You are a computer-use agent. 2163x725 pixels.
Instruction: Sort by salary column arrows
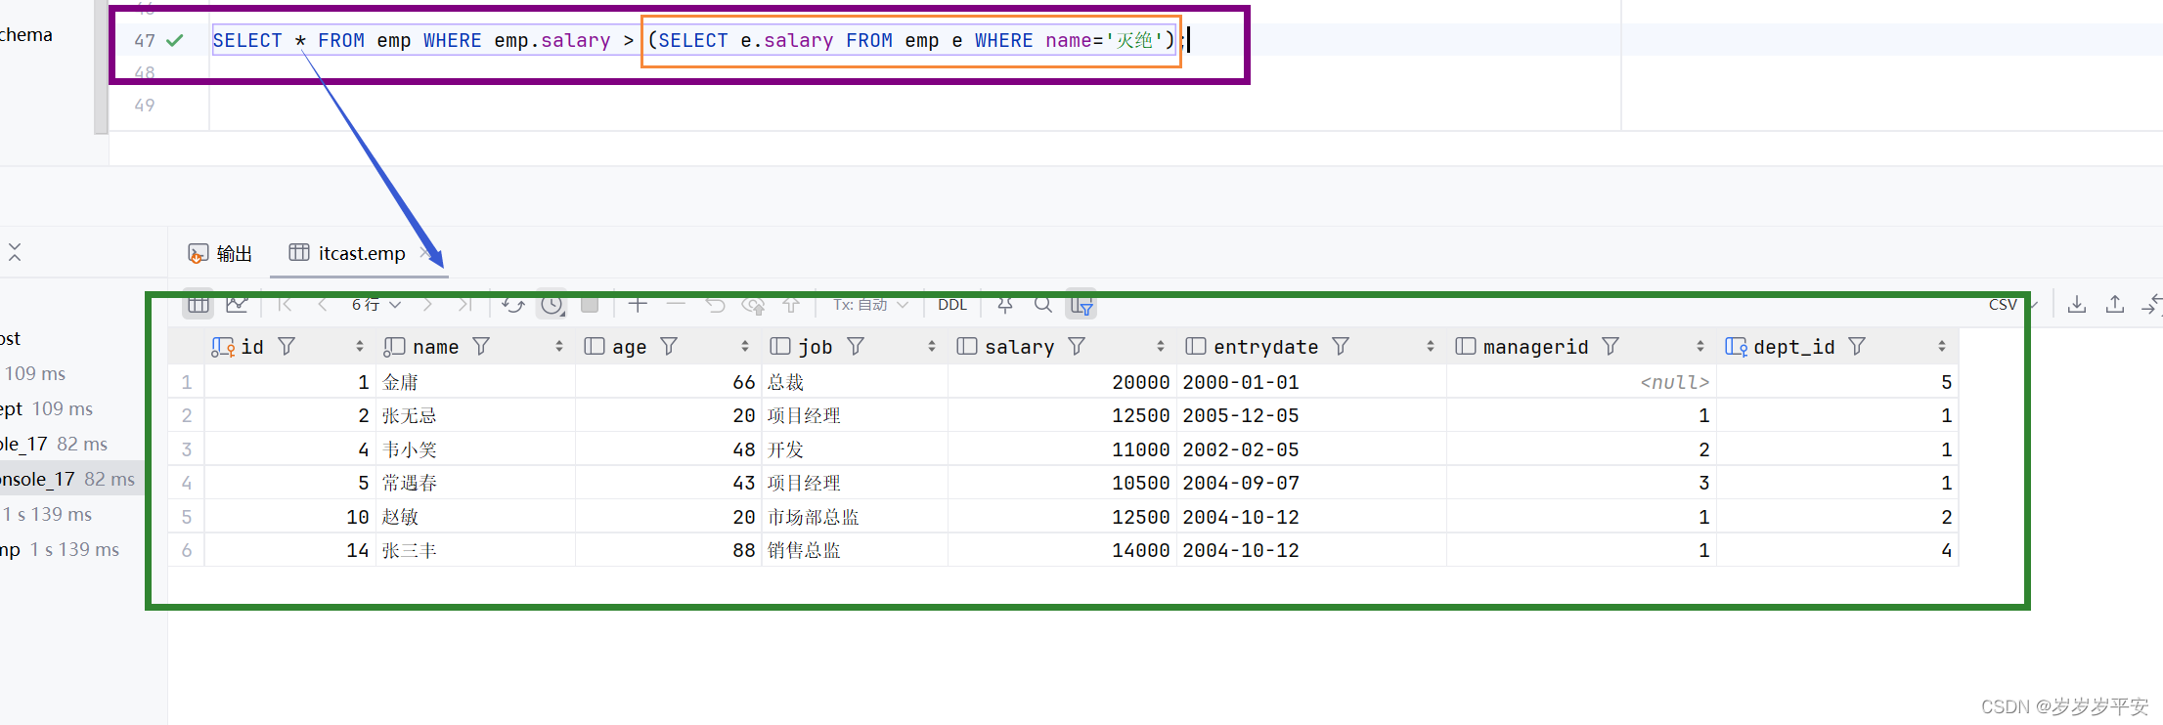tap(1161, 347)
